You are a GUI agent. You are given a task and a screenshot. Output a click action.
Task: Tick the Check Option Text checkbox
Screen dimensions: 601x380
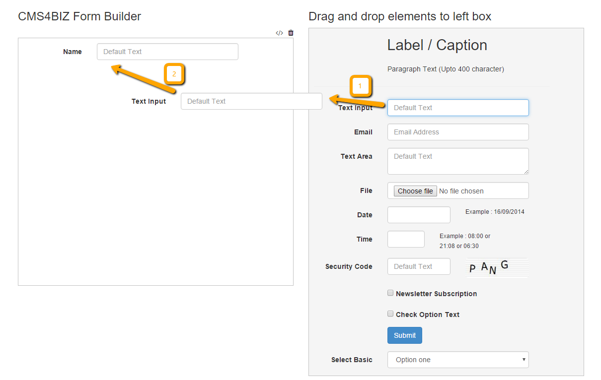(390, 314)
